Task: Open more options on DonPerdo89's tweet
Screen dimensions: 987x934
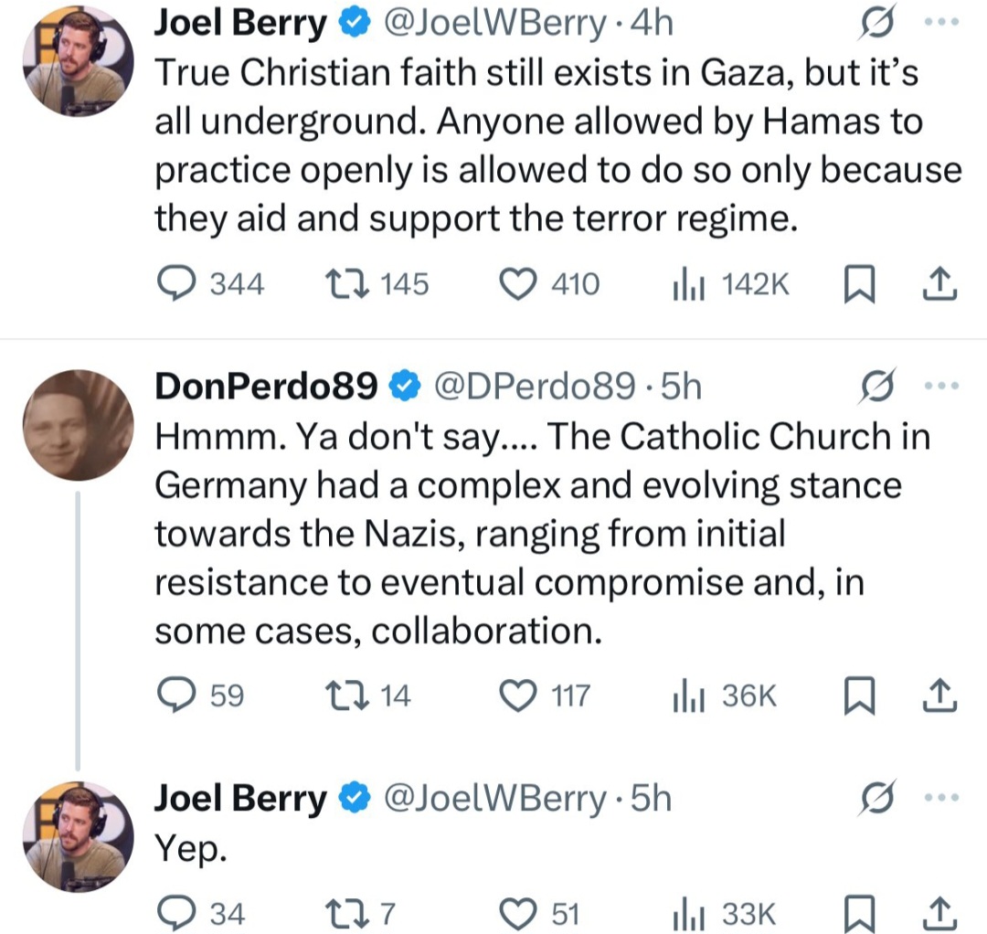Action: tap(941, 385)
